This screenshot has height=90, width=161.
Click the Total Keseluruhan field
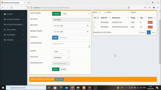click(61, 63)
